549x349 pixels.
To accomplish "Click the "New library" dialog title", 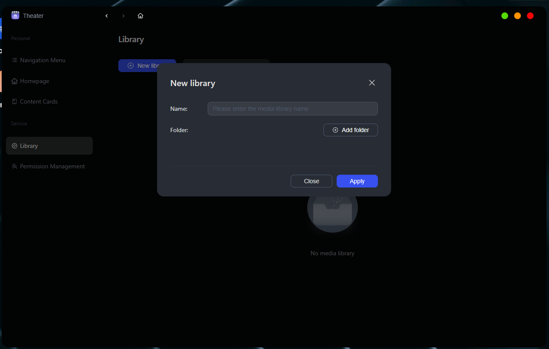I will [x=193, y=83].
